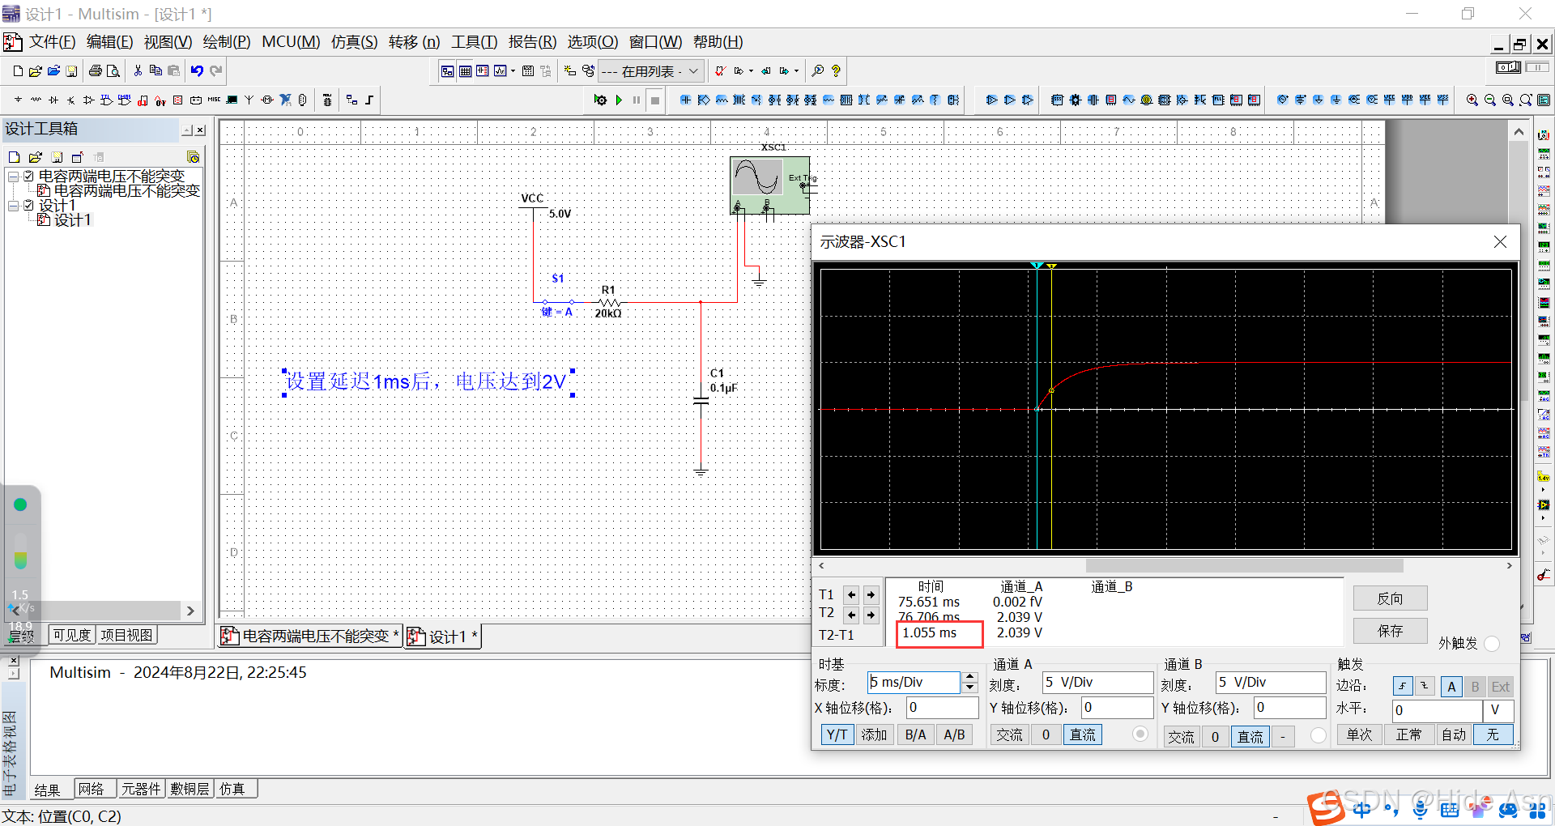Collapse the 设计1 tree node
Image resolution: width=1555 pixels, height=826 pixels.
tap(13, 206)
